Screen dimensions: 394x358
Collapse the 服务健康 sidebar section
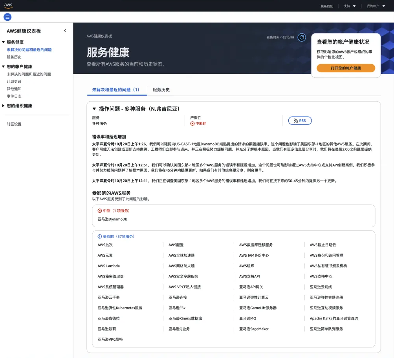(x=4, y=42)
